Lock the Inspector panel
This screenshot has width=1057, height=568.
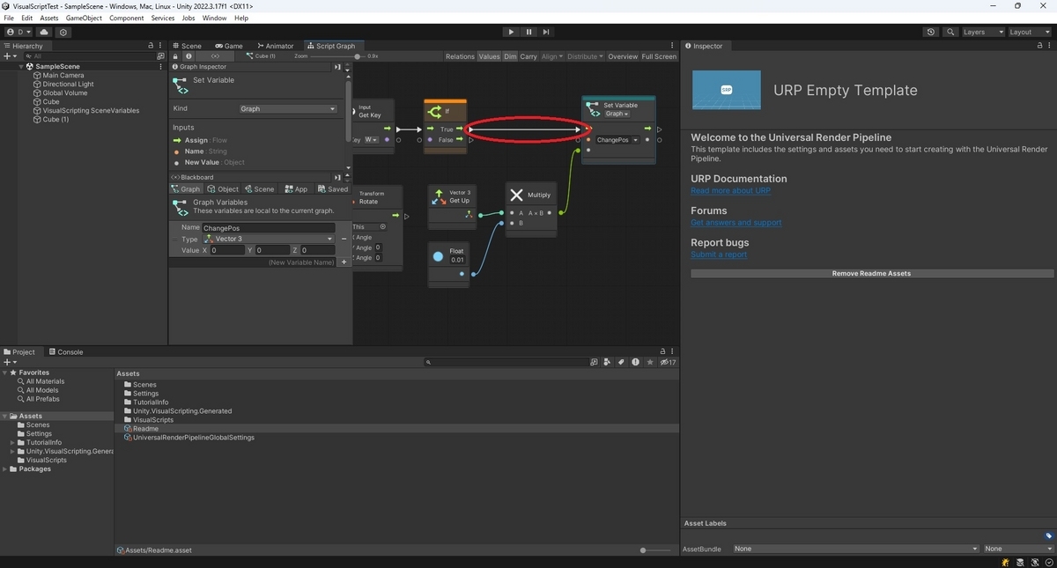[x=1039, y=46]
